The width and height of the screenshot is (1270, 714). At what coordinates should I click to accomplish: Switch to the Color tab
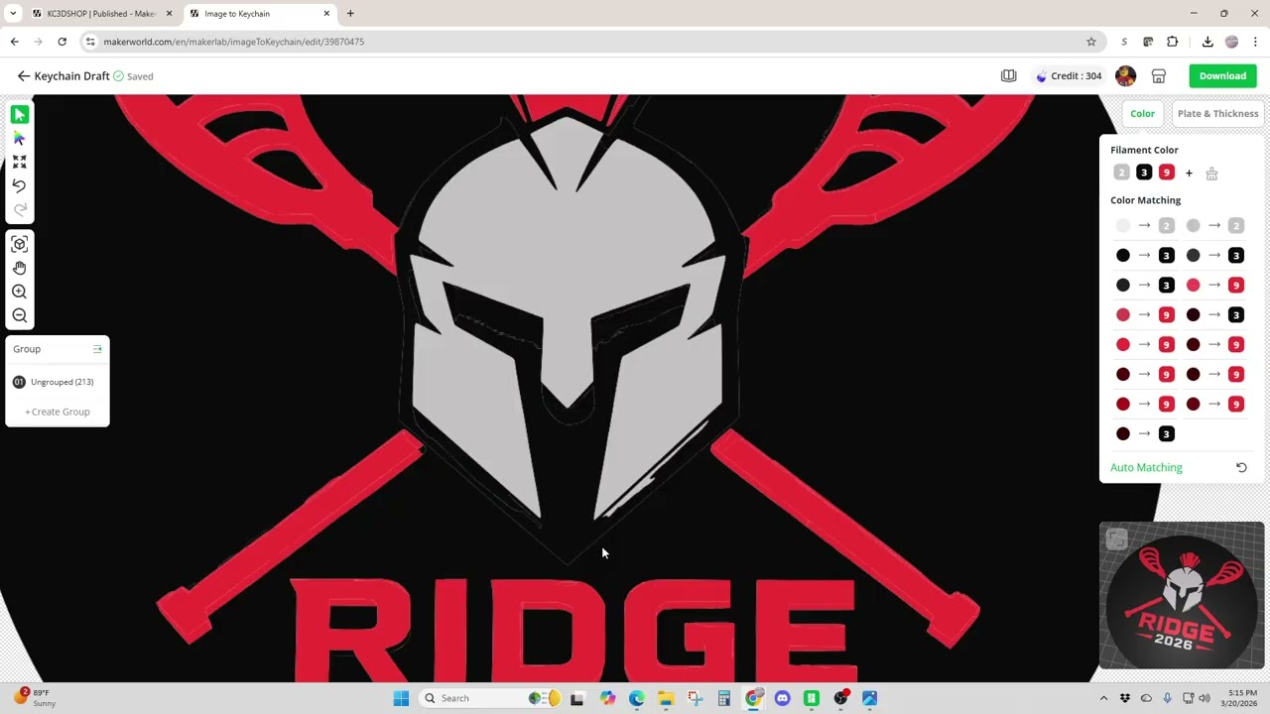tap(1142, 114)
